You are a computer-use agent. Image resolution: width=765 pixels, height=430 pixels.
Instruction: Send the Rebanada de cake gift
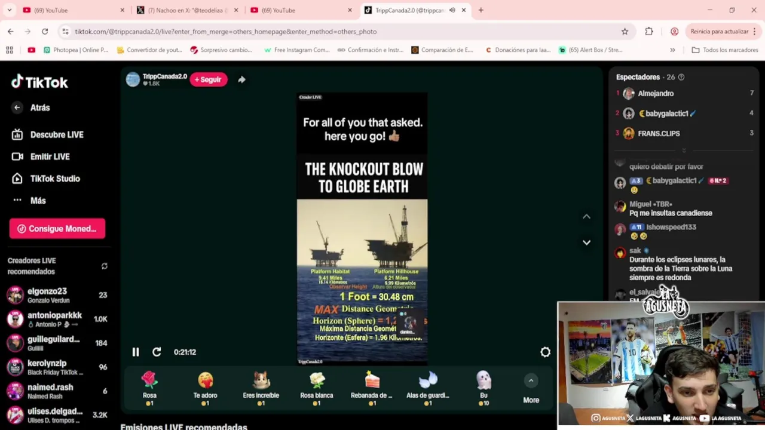[372, 389]
